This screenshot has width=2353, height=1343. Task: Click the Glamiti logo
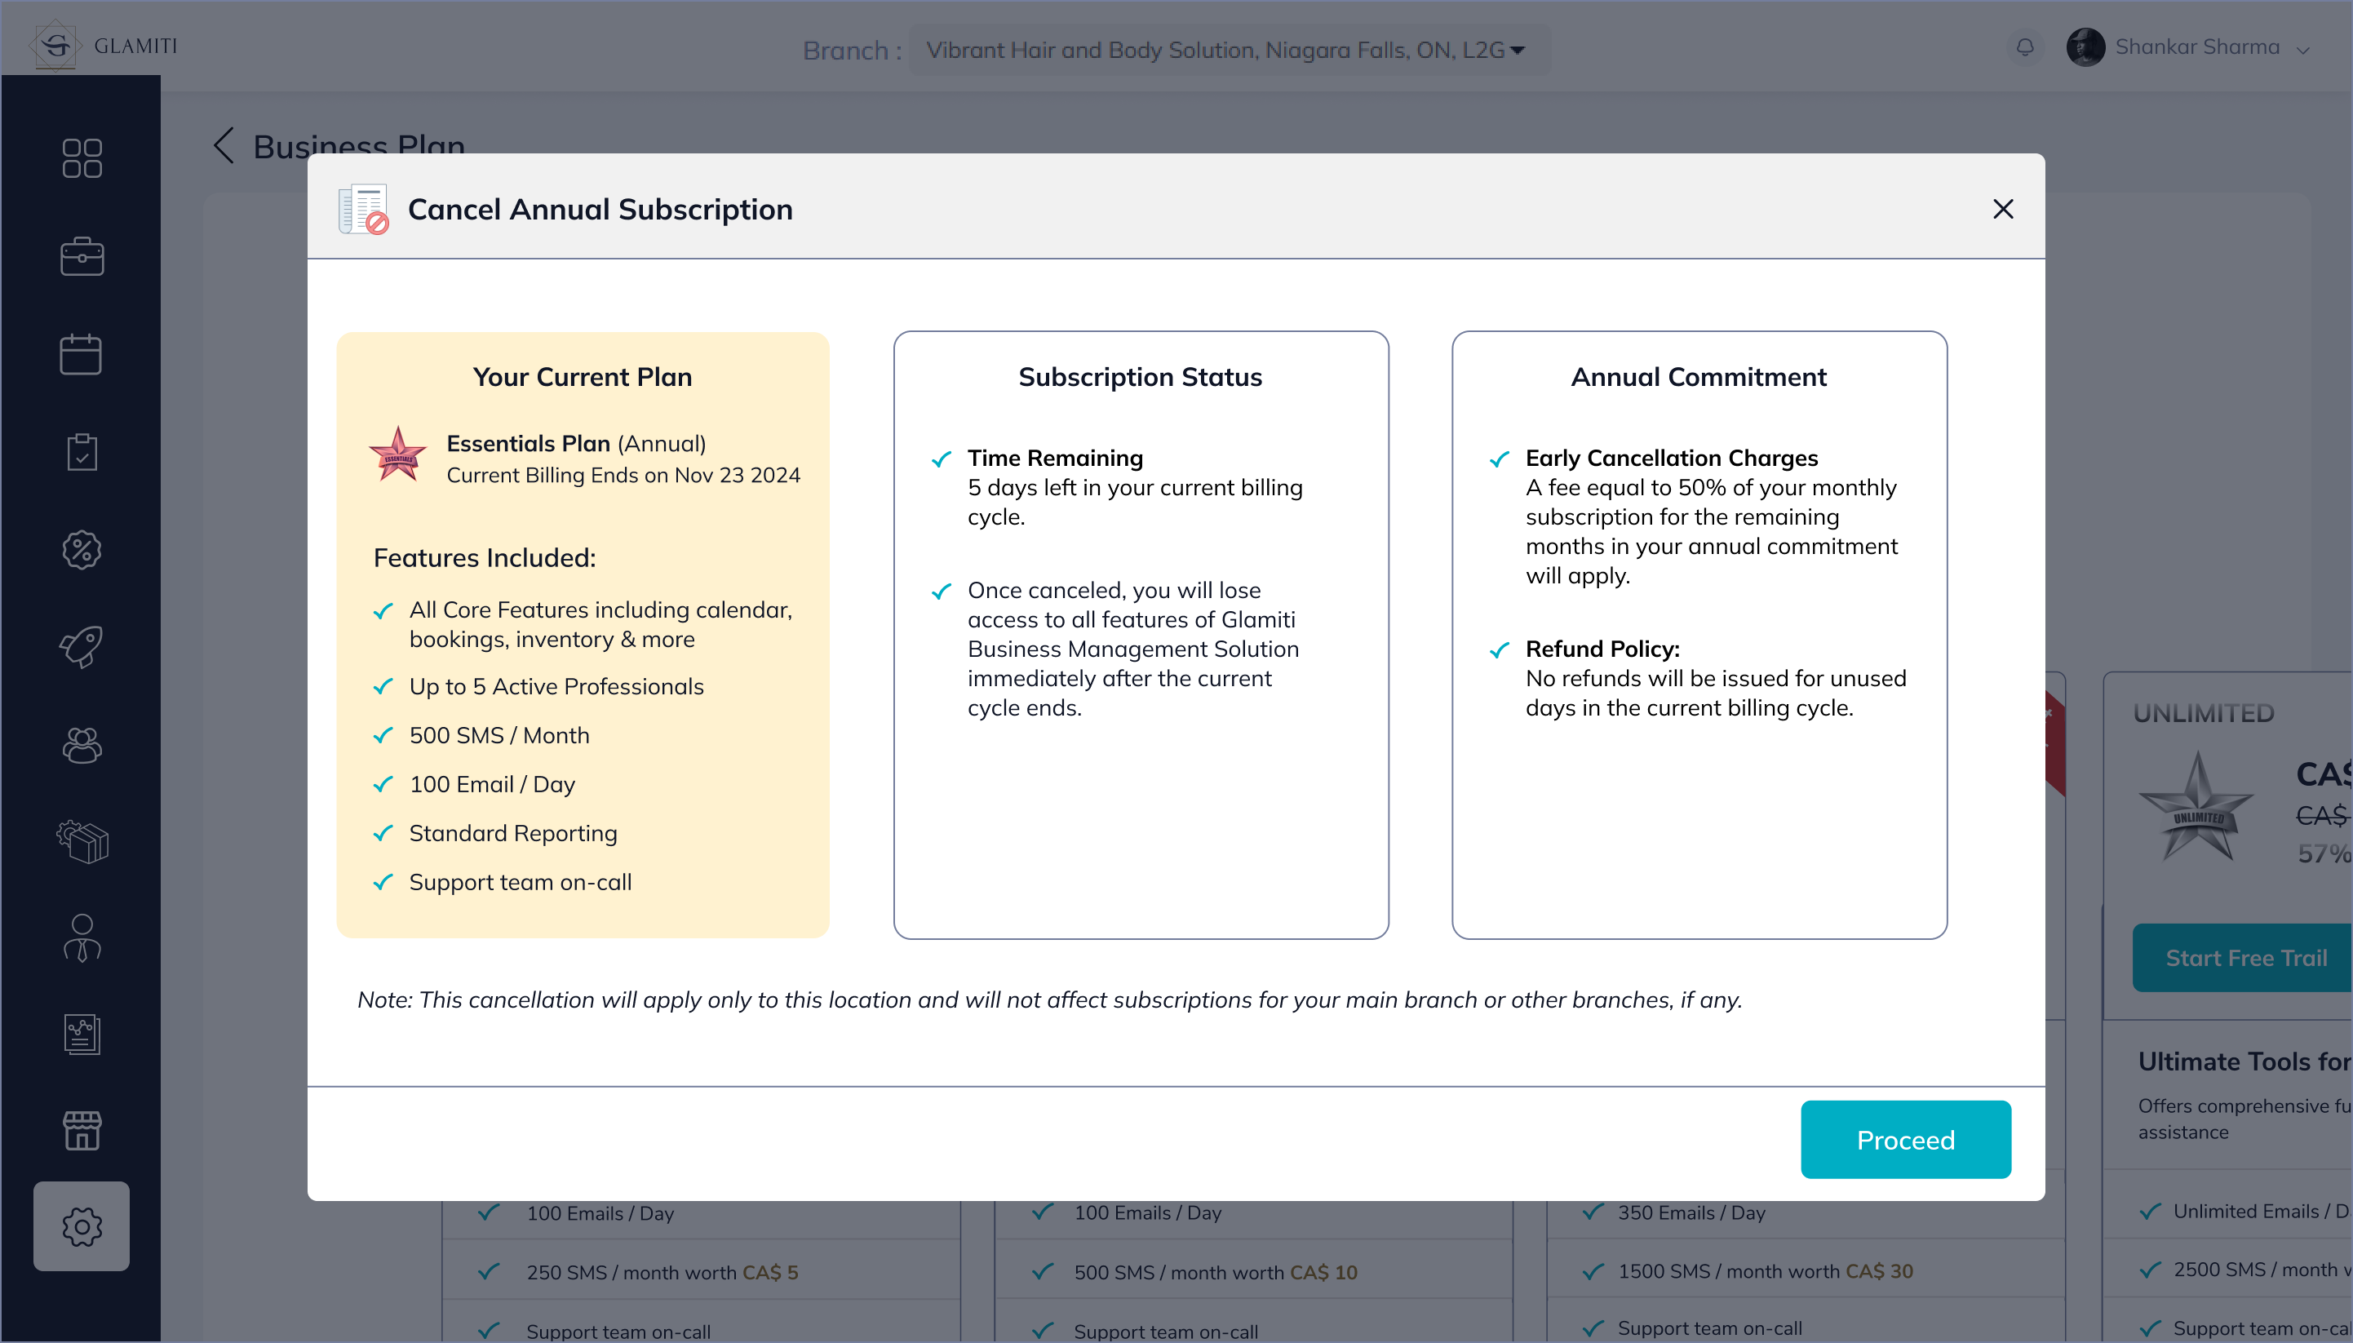tap(104, 45)
